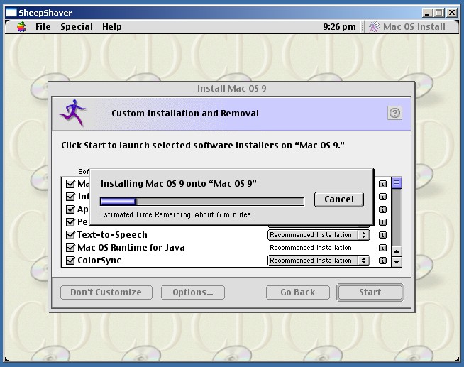Cancel the Mac OS 9 installation
Screen dimensions: 464x367
(339, 199)
